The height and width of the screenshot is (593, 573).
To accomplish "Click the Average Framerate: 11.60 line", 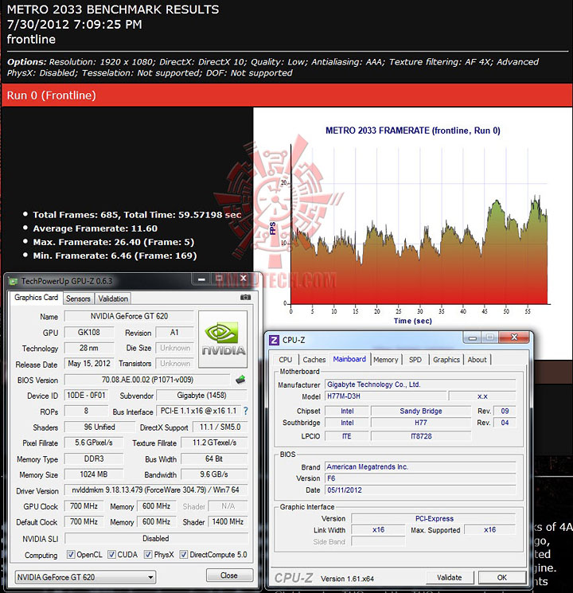I will pyautogui.click(x=95, y=228).
